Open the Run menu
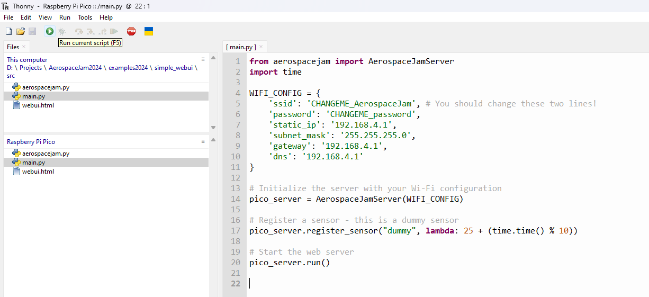This screenshot has height=297, width=649. pyautogui.click(x=65, y=17)
